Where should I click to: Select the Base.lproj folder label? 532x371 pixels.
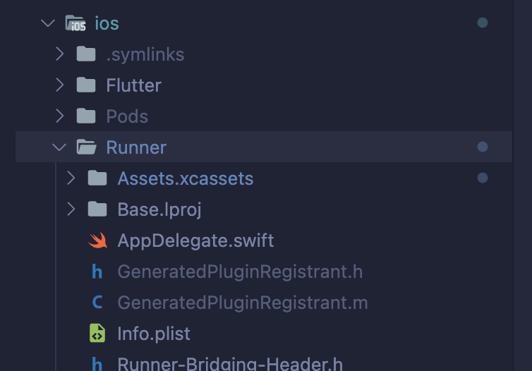(x=159, y=209)
